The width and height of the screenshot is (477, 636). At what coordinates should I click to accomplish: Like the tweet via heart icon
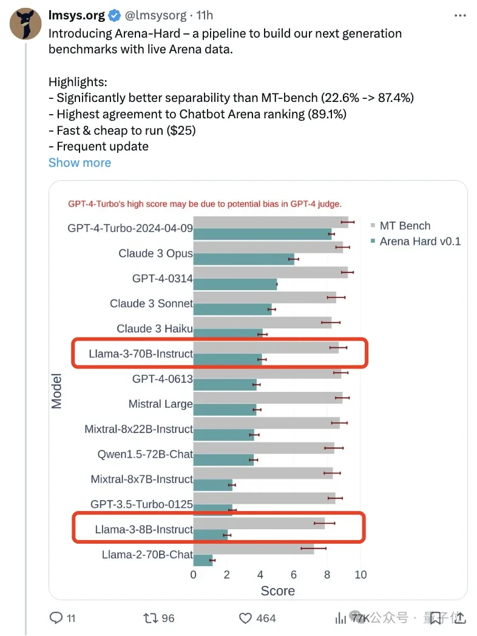(245, 618)
